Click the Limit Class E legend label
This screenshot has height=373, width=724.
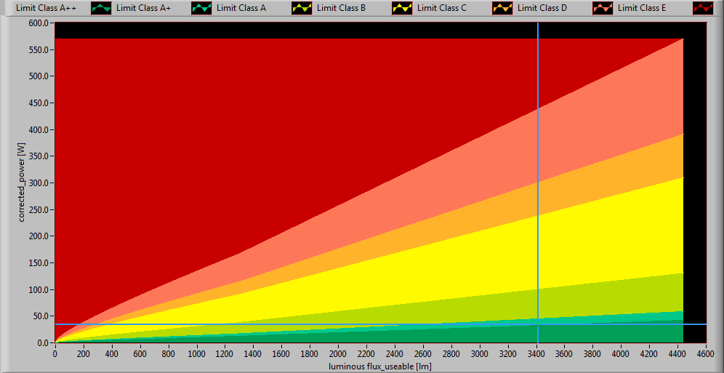click(643, 8)
